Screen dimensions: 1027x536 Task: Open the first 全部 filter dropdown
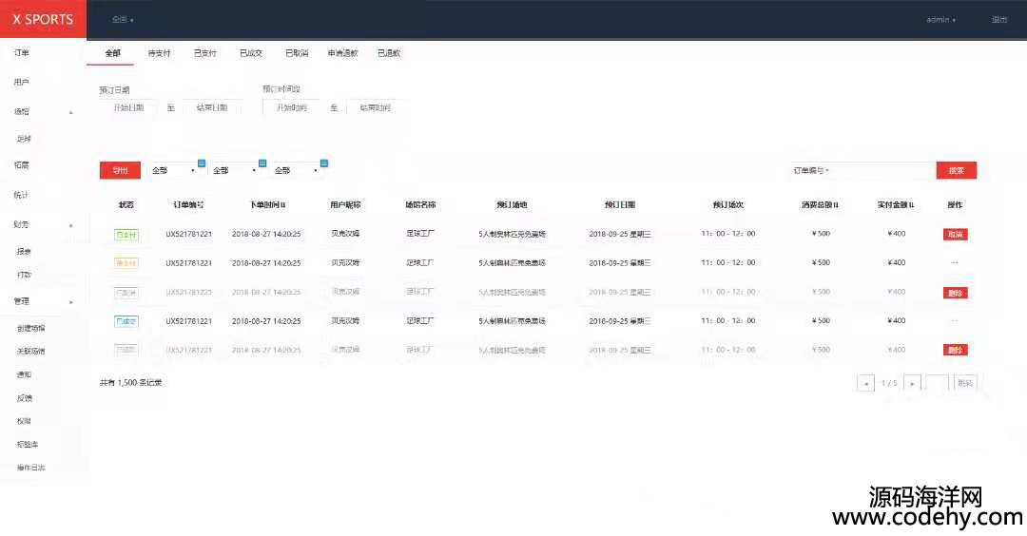tap(174, 170)
